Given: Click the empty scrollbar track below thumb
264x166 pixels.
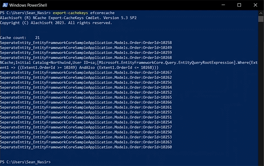Looking at the screenshot, I should coord(261,93).
